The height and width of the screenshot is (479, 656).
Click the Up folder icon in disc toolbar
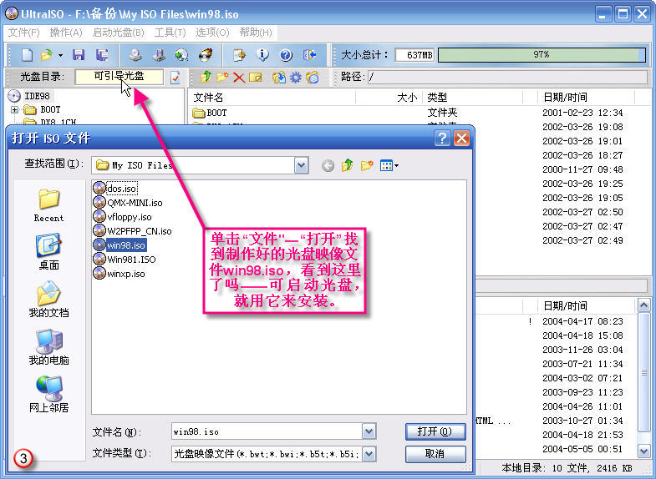206,77
